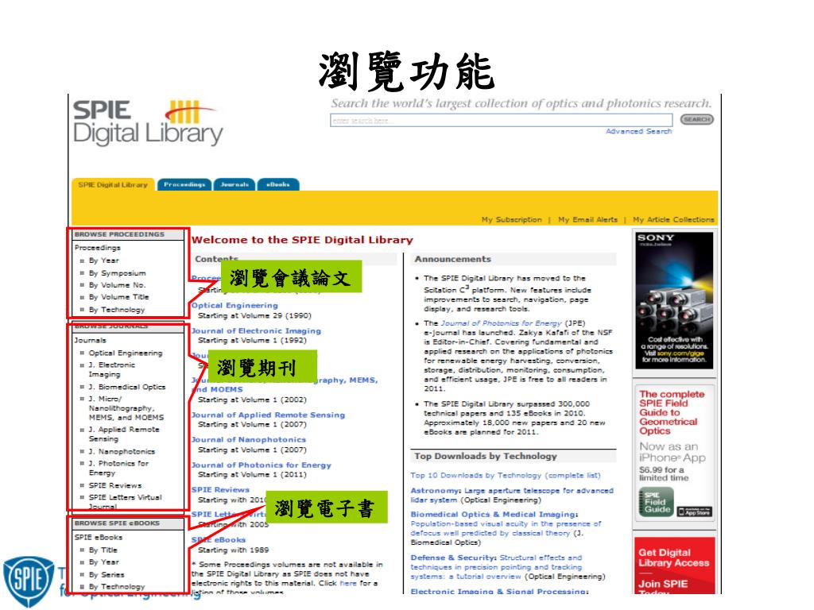
Task: Open My Email Alerts link
Action: 587,220
